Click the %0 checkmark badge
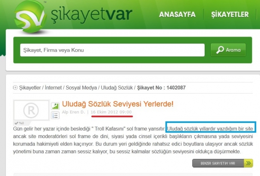This screenshot has height=176, width=260. click(x=19, y=123)
